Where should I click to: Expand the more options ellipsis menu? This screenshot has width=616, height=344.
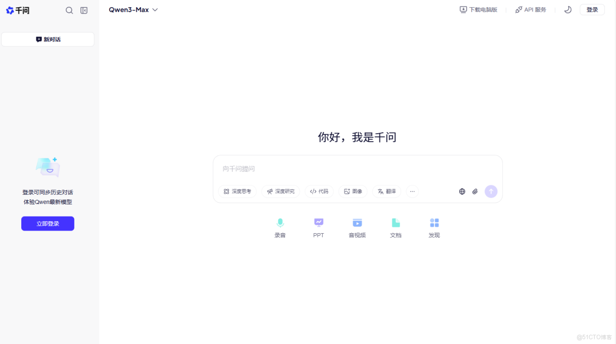coord(412,192)
